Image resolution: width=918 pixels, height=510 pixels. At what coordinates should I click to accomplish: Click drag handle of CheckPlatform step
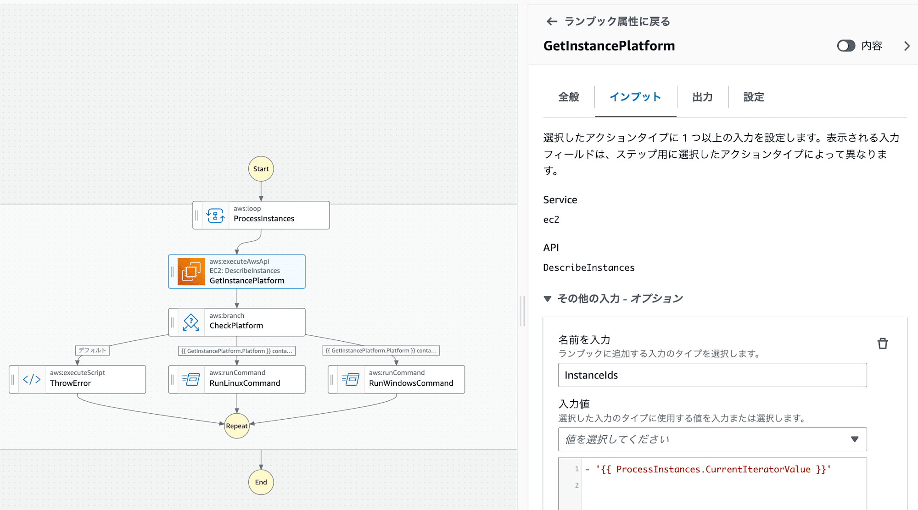click(173, 322)
